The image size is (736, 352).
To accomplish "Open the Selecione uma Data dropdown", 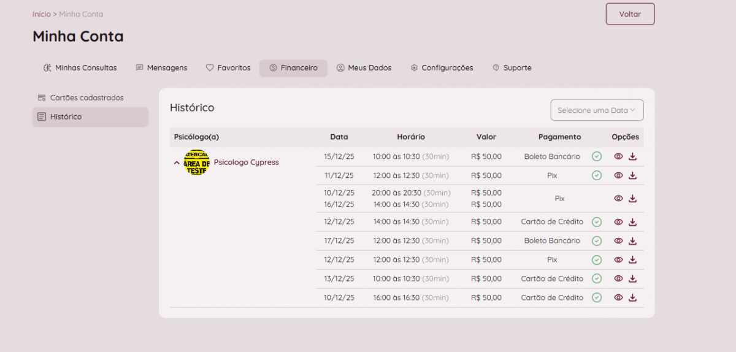I will point(596,110).
